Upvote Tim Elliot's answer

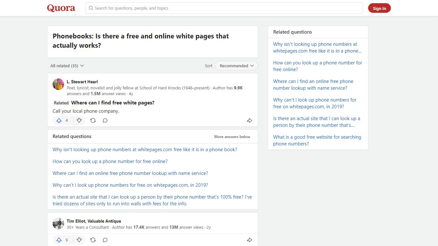(x=59, y=240)
